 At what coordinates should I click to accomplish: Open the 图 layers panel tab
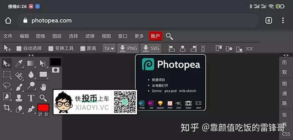(x=285, y=84)
